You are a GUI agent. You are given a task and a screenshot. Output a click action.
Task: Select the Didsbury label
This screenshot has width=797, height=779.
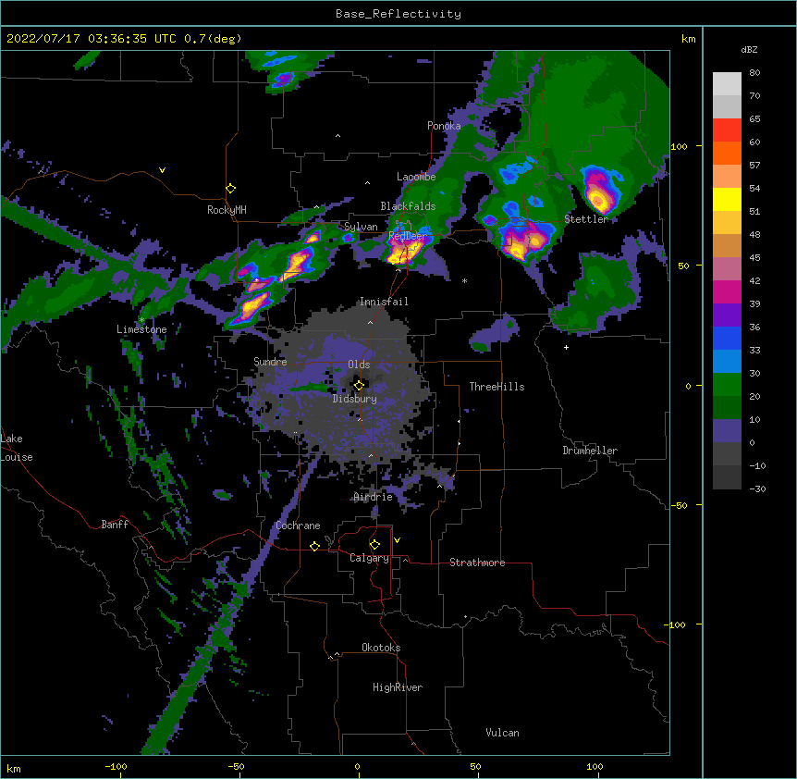click(x=355, y=399)
